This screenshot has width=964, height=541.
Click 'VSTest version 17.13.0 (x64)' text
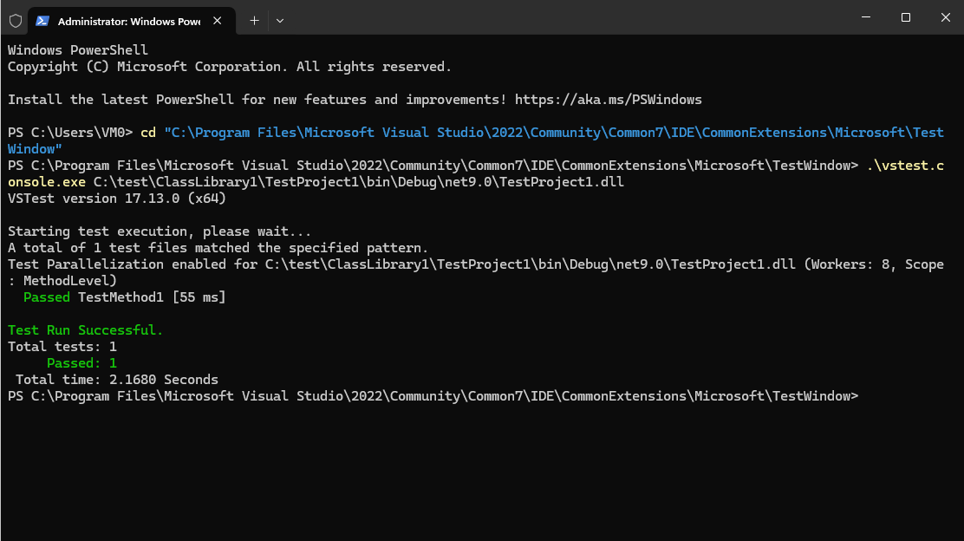[x=117, y=199]
